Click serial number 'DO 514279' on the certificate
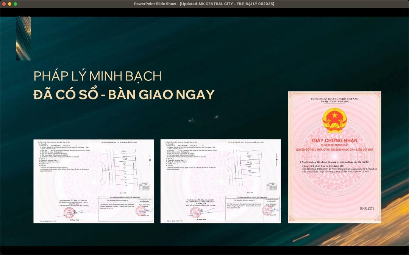The image size is (409, 255). coord(367,209)
